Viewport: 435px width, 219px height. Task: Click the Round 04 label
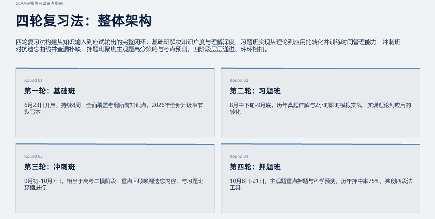[x=239, y=156]
